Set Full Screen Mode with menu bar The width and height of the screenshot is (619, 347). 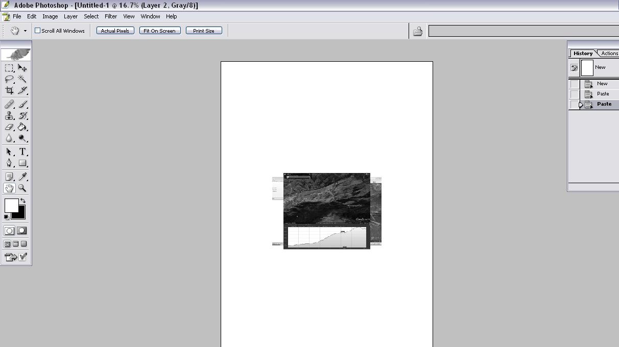[15, 244]
